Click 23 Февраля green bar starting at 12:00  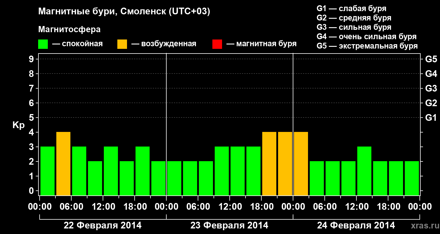click(x=238, y=171)
